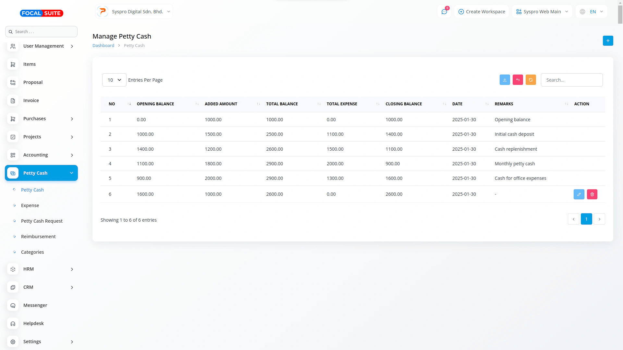
Task: Click the Create Workspace button
Action: 482,12
